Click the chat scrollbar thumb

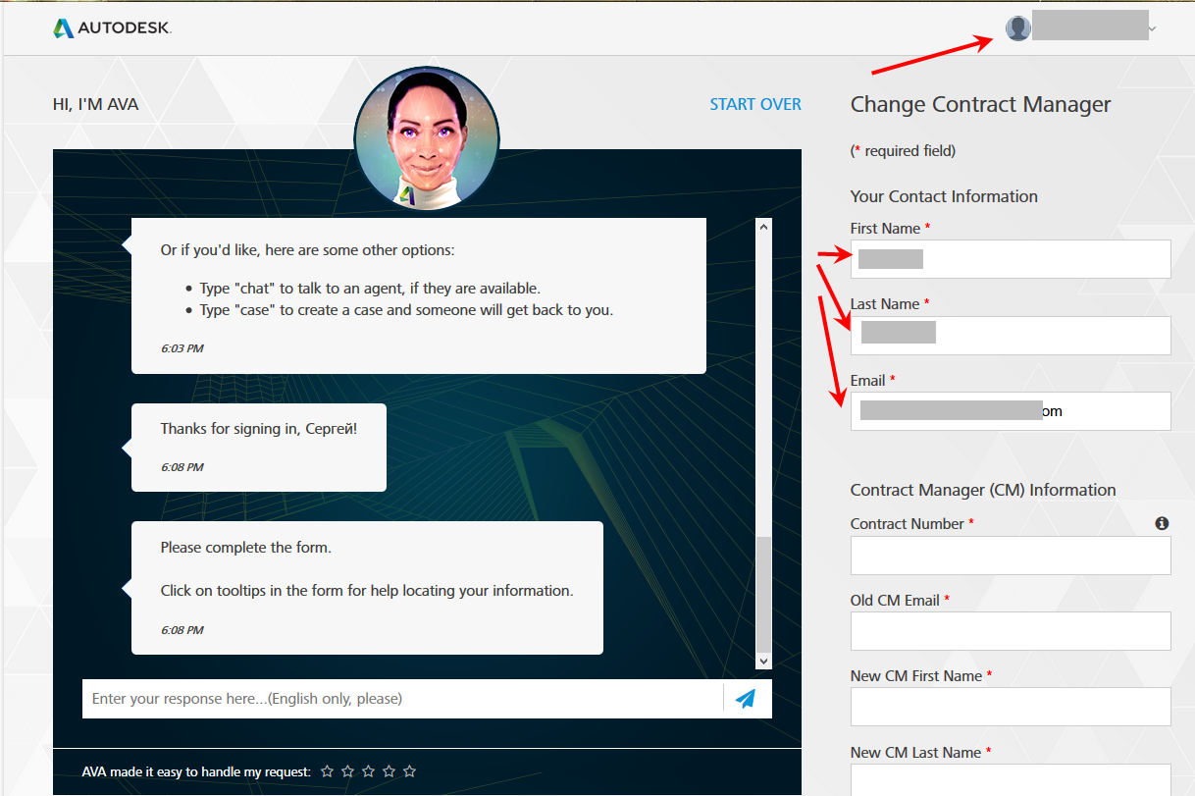[763, 595]
